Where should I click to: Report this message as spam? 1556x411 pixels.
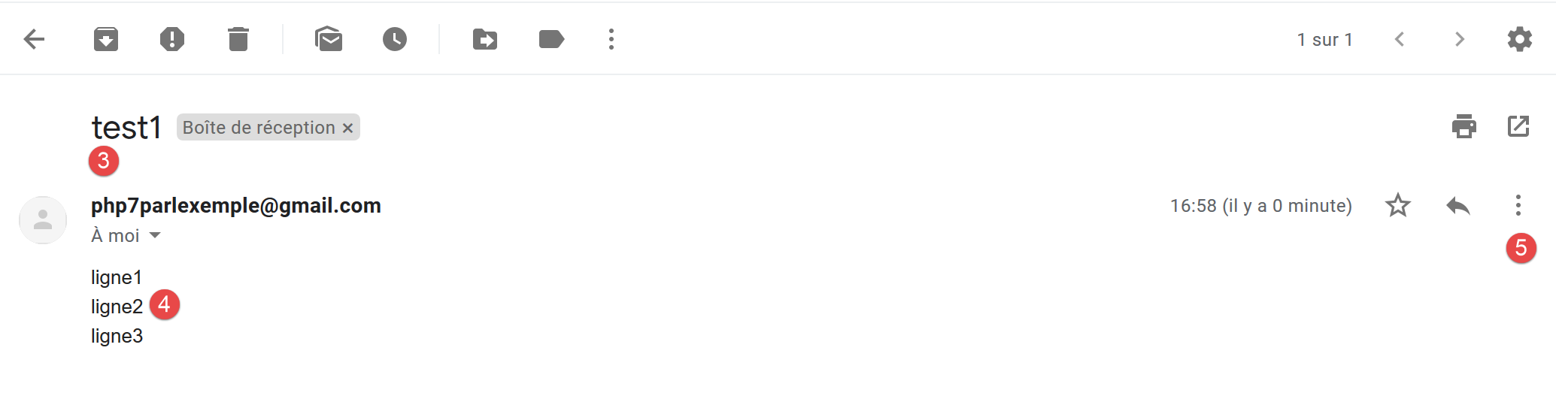point(172,39)
